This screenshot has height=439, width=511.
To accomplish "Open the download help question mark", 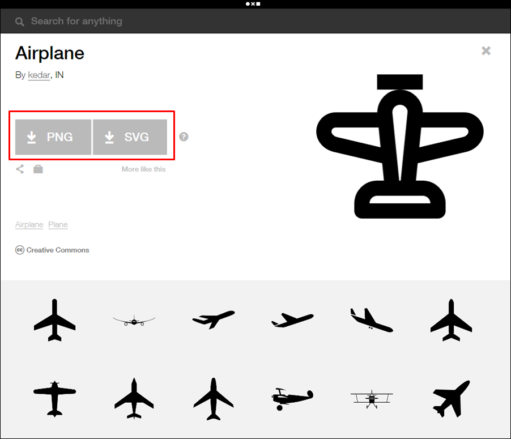I will (184, 137).
